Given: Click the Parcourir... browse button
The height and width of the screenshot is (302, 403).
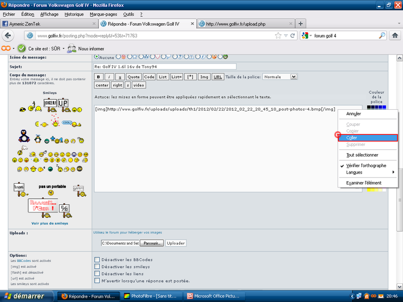Looking at the screenshot, I should point(152,243).
